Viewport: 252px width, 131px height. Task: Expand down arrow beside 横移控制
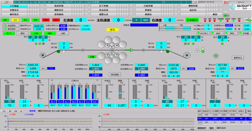point(220,6)
